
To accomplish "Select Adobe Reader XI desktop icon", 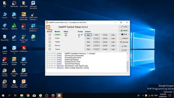I will 5,61.
